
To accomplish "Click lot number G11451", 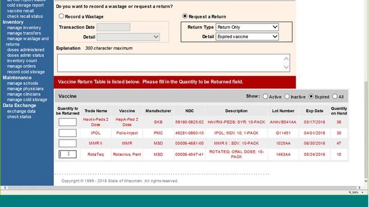I will [283, 133].
